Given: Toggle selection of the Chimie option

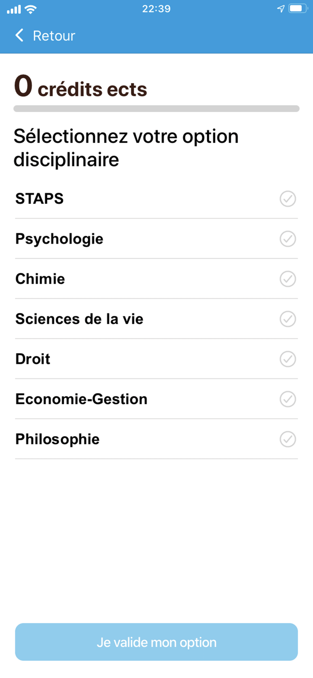Looking at the screenshot, I should point(288,279).
